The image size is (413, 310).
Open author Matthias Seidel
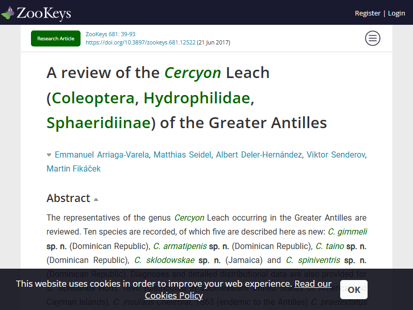(x=182, y=154)
